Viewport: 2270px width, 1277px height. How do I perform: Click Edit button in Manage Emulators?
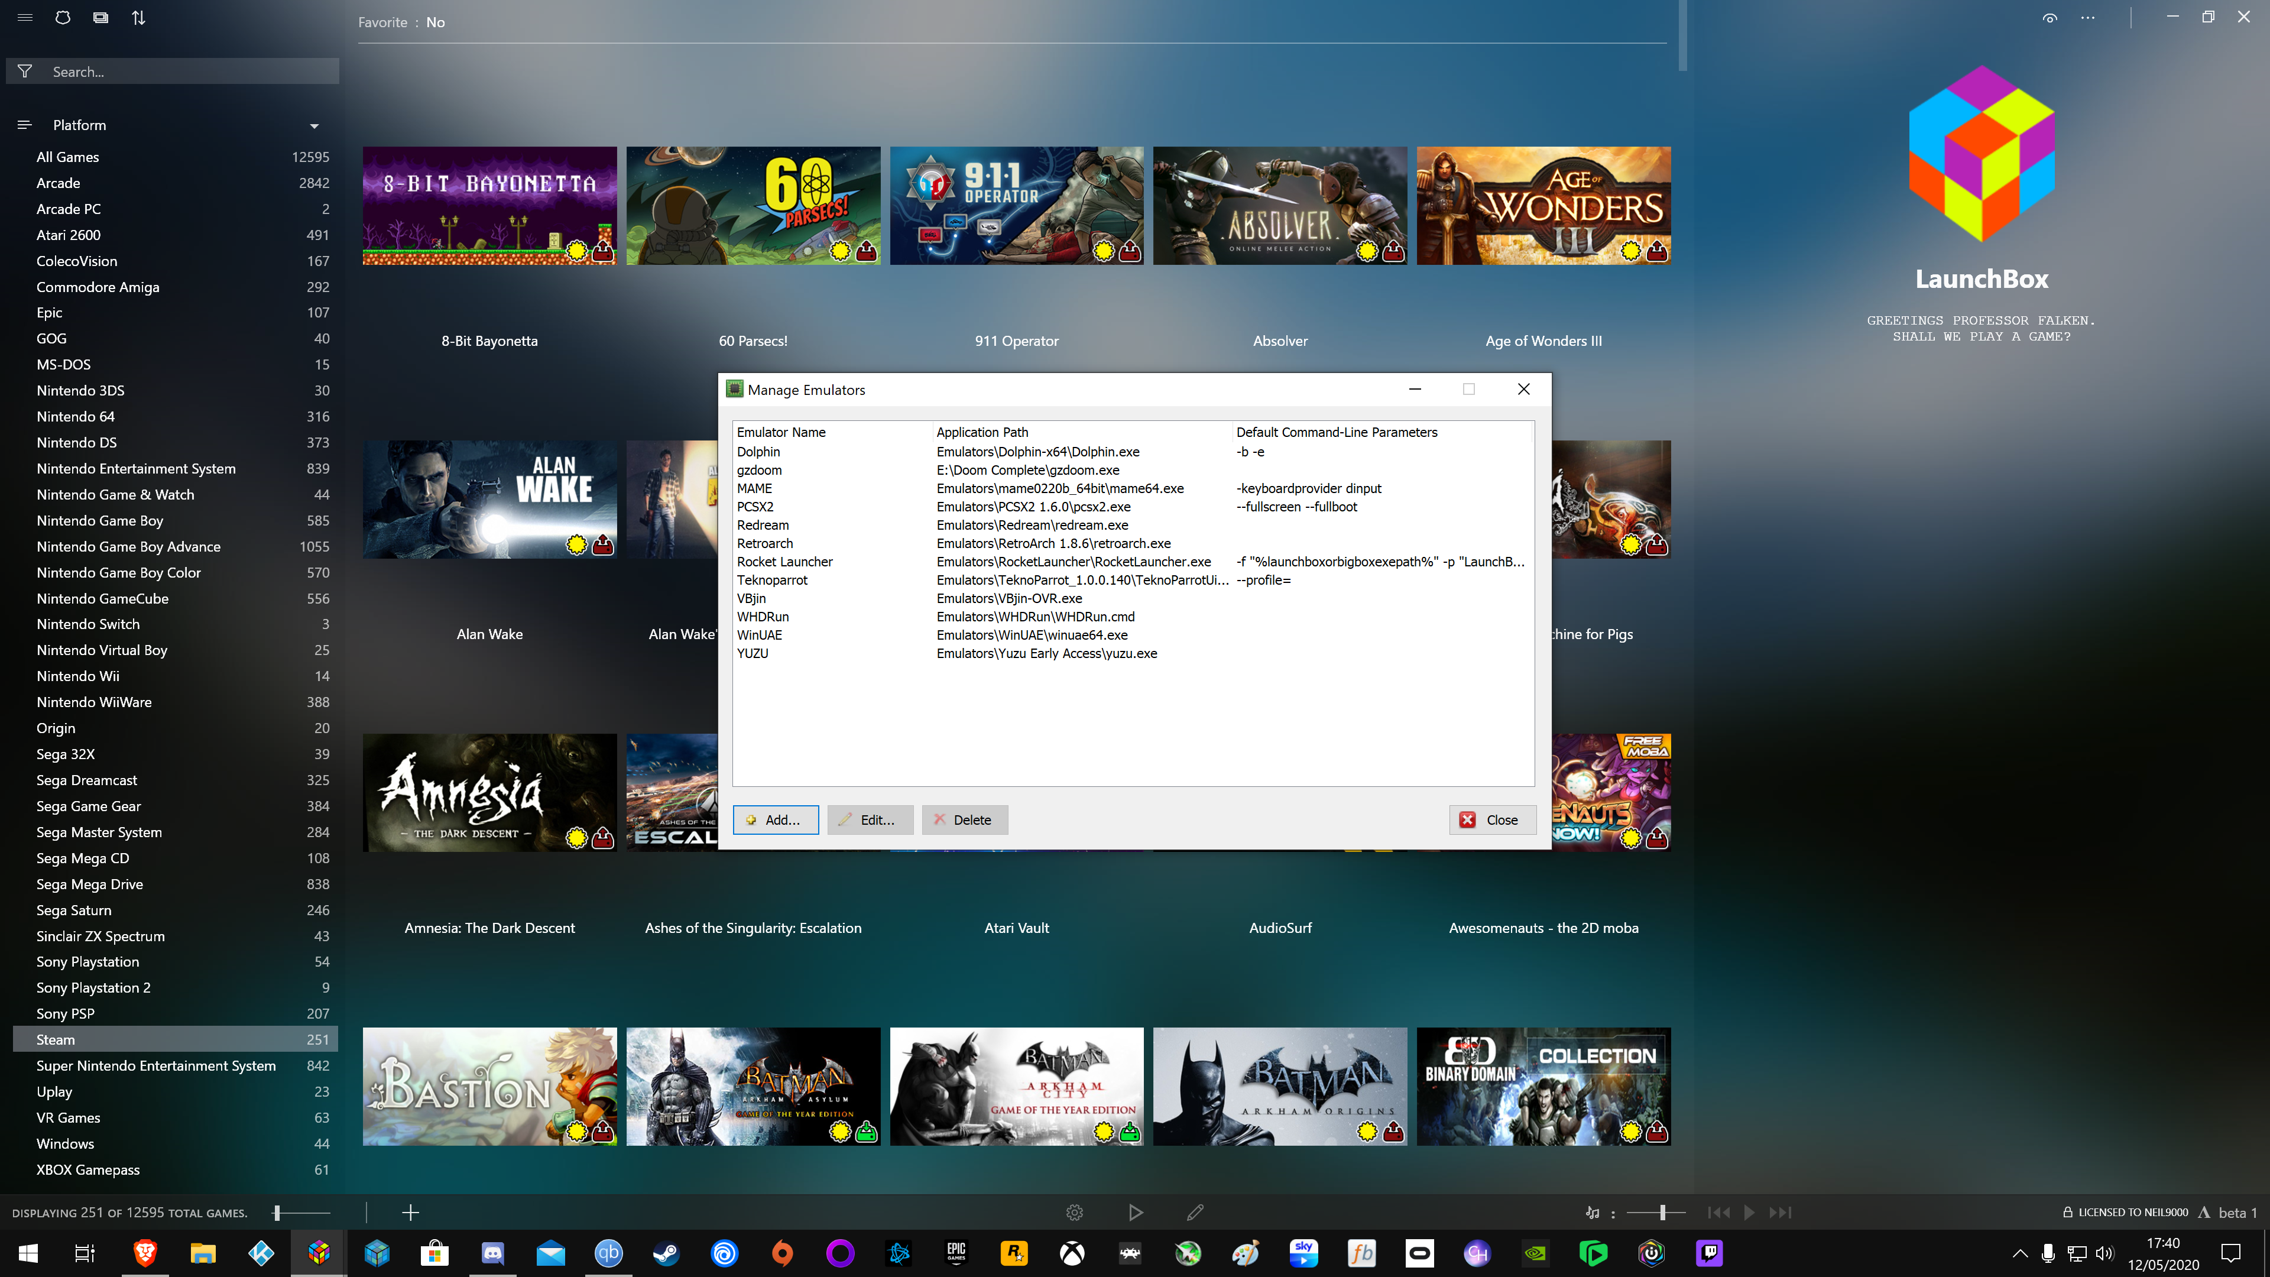tap(870, 819)
